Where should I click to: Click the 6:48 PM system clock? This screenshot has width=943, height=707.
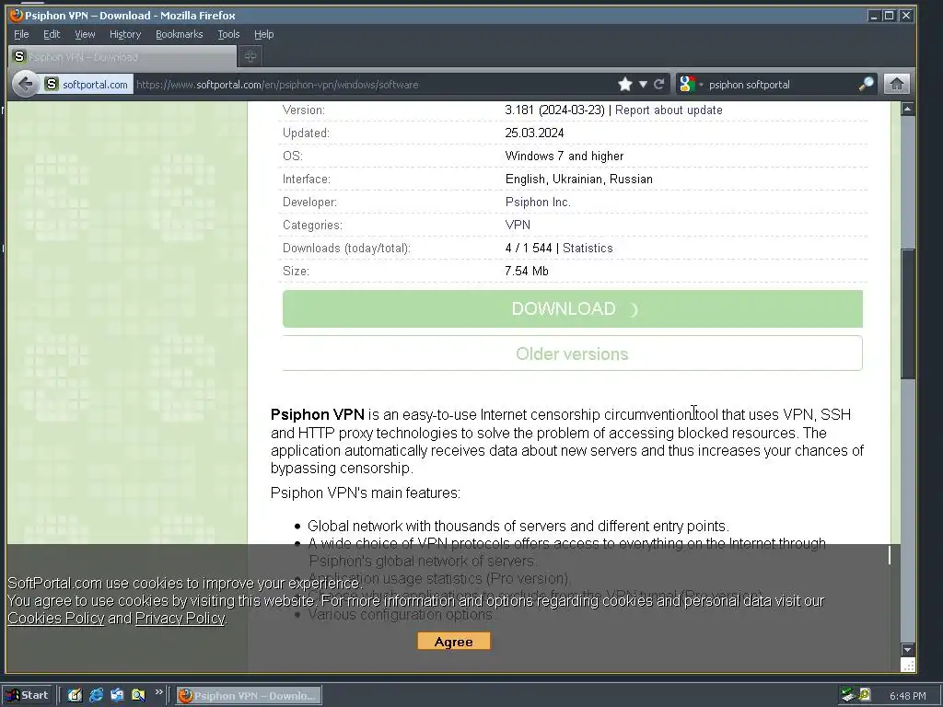[907, 696]
